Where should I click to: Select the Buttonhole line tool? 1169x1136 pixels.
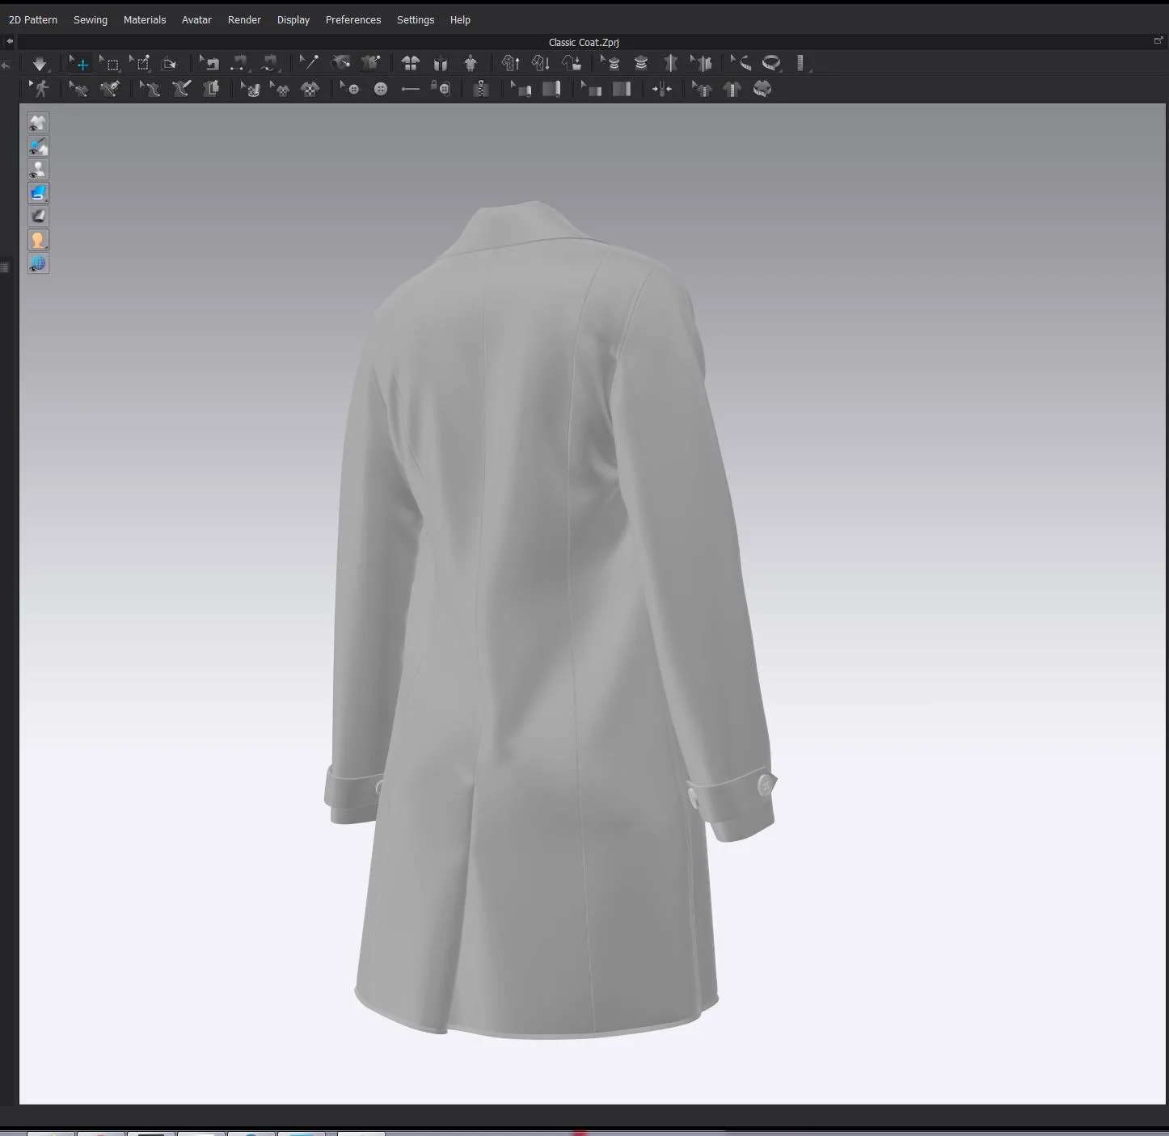411,89
